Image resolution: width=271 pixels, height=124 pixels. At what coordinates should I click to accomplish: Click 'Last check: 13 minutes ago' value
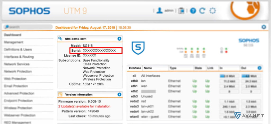pos(99,116)
